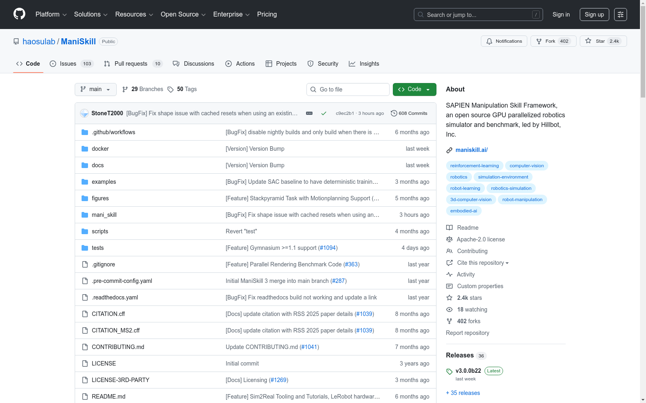Click the Custom properties icon
Screen dimensions: 646x403
pyautogui.click(x=449, y=286)
